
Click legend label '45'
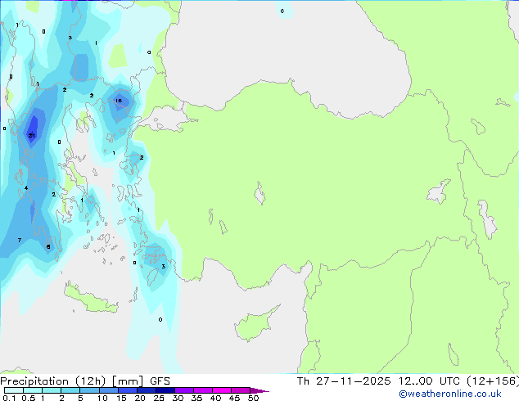coord(234,398)
